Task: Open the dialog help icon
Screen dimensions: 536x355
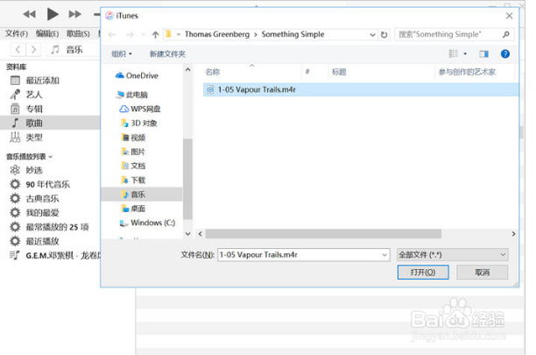Action: tap(505, 53)
